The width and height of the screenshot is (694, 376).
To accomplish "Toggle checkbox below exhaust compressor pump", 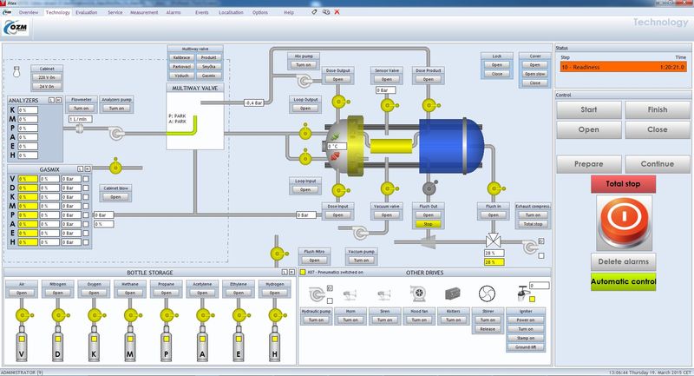I will (541, 257).
